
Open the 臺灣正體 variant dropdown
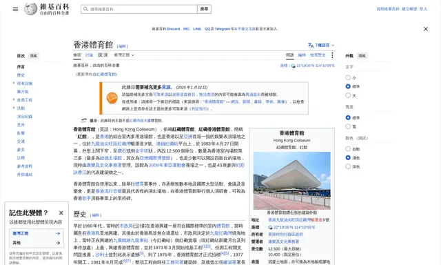(x=124, y=55)
